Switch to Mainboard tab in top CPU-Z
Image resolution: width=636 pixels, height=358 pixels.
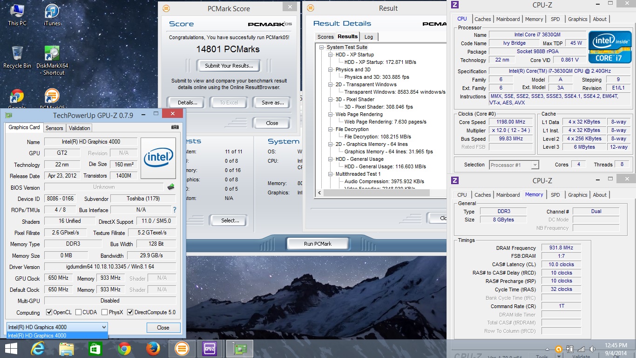pos(508,19)
